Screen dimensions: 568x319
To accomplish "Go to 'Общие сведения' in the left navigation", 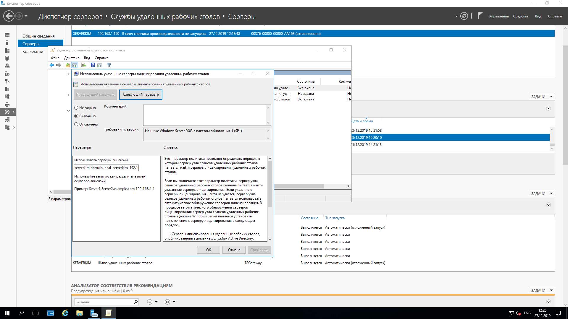I will tap(38, 36).
